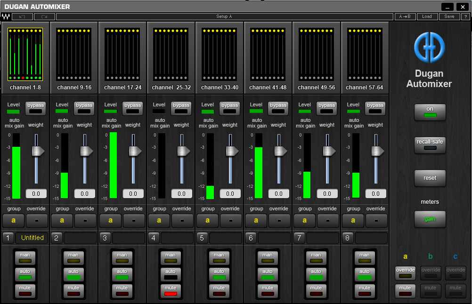The height and width of the screenshot is (304, 472).
Task: Click channel 1 weight value field 0.0
Action: pos(36,193)
